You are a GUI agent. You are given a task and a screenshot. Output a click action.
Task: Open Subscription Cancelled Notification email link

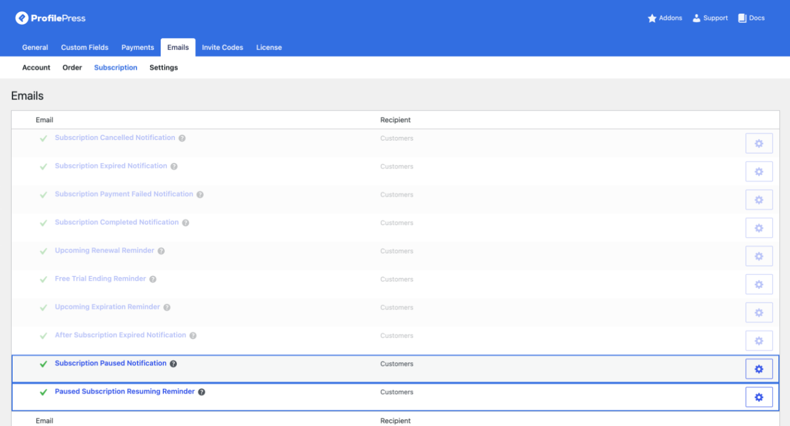pyautogui.click(x=115, y=137)
